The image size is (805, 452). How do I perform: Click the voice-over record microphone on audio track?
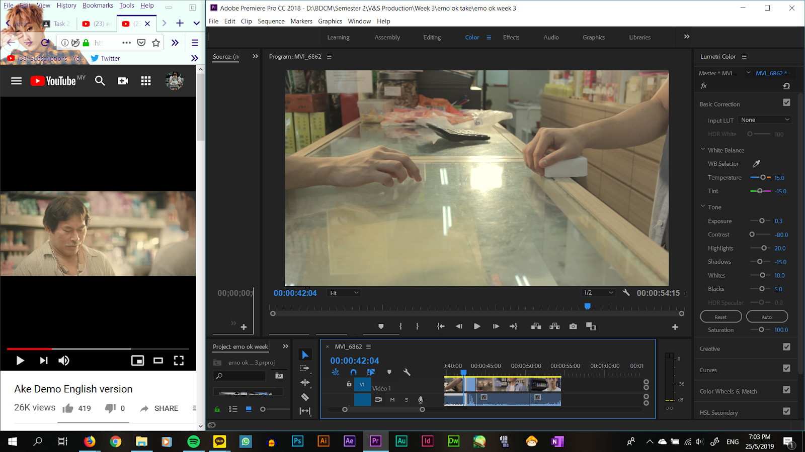(421, 400)
